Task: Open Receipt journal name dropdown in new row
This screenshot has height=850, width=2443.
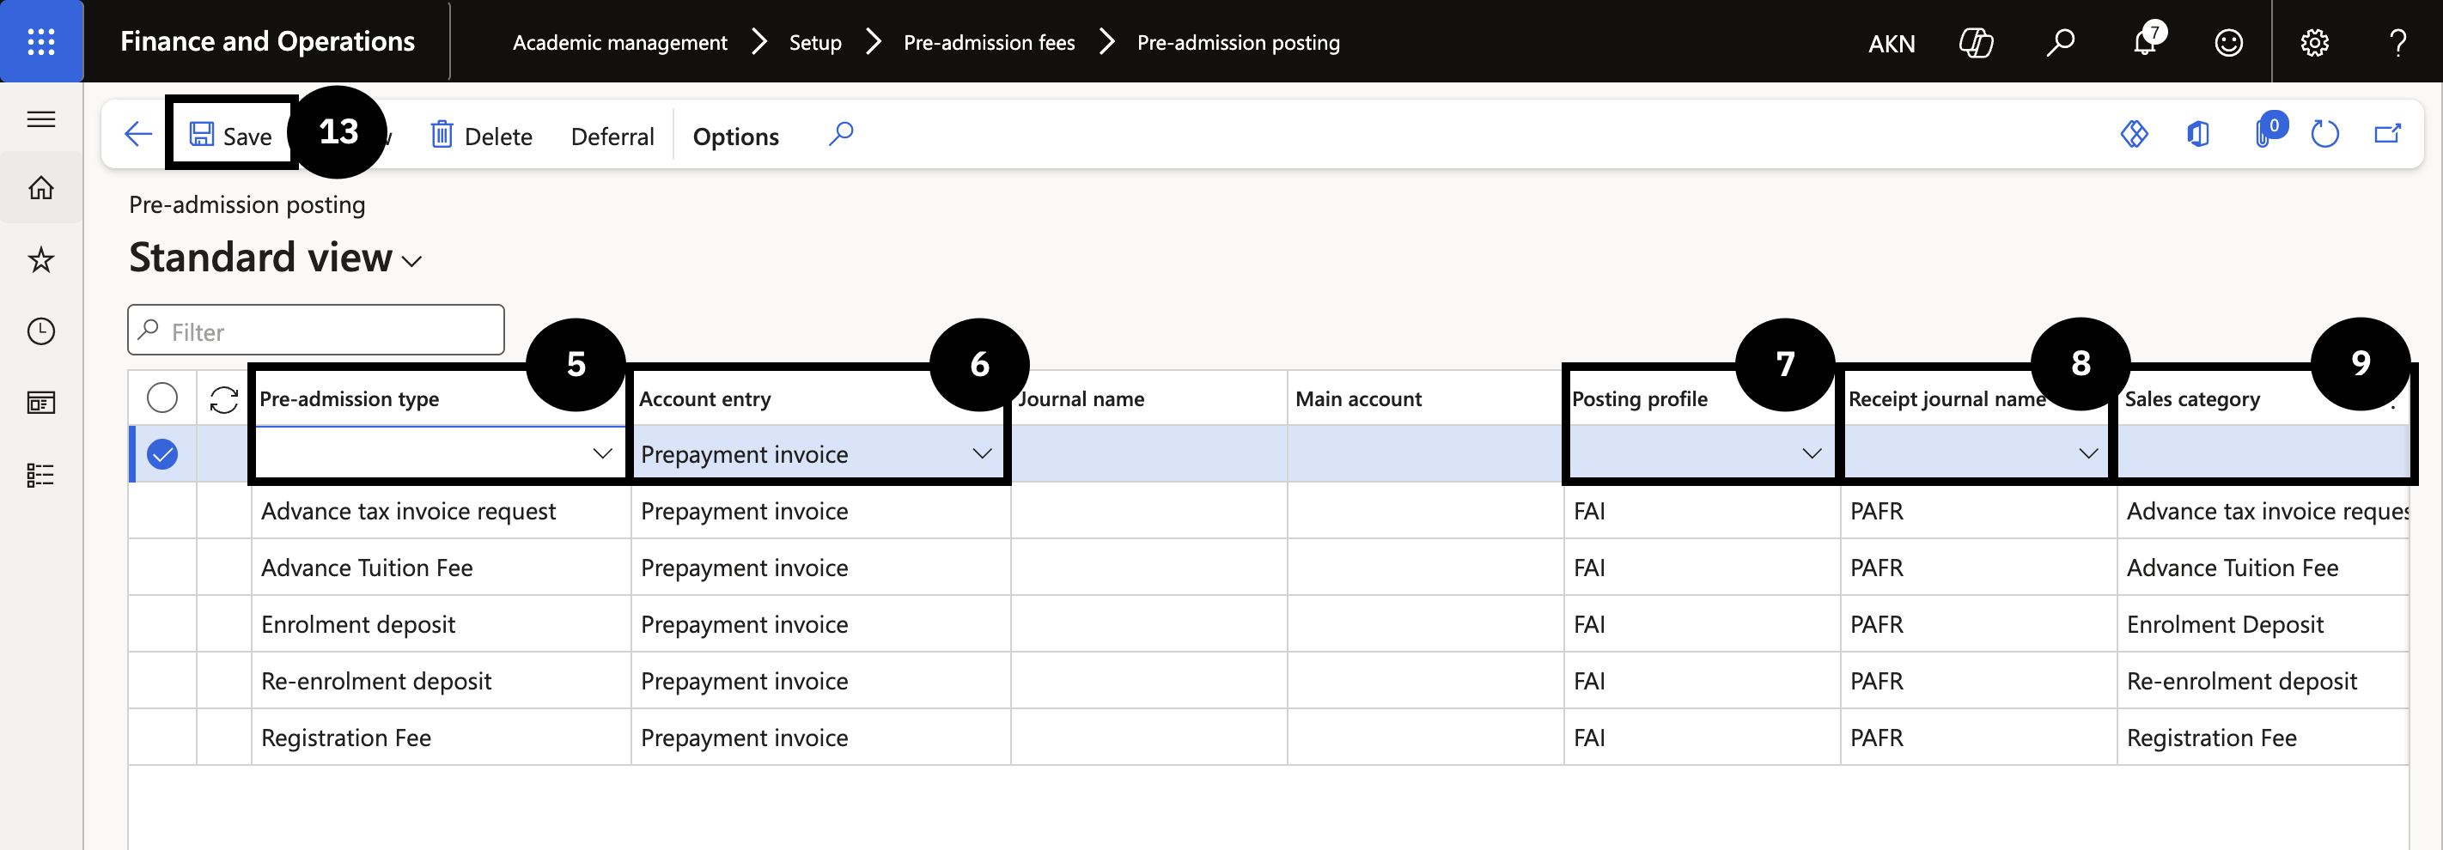Action: click(2087, 454)
